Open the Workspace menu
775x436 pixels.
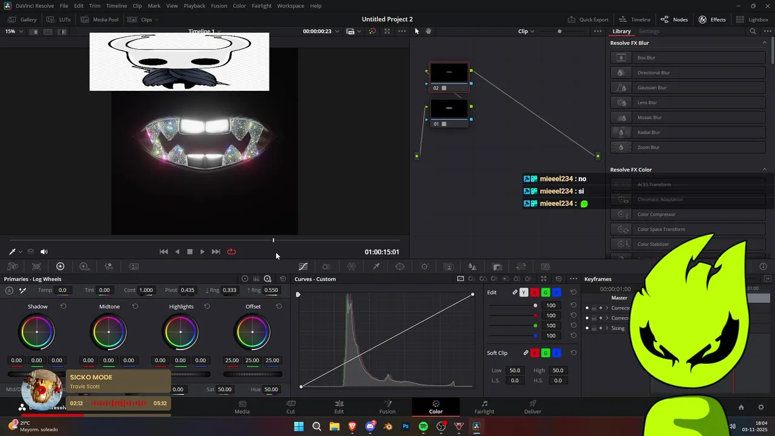291,6
